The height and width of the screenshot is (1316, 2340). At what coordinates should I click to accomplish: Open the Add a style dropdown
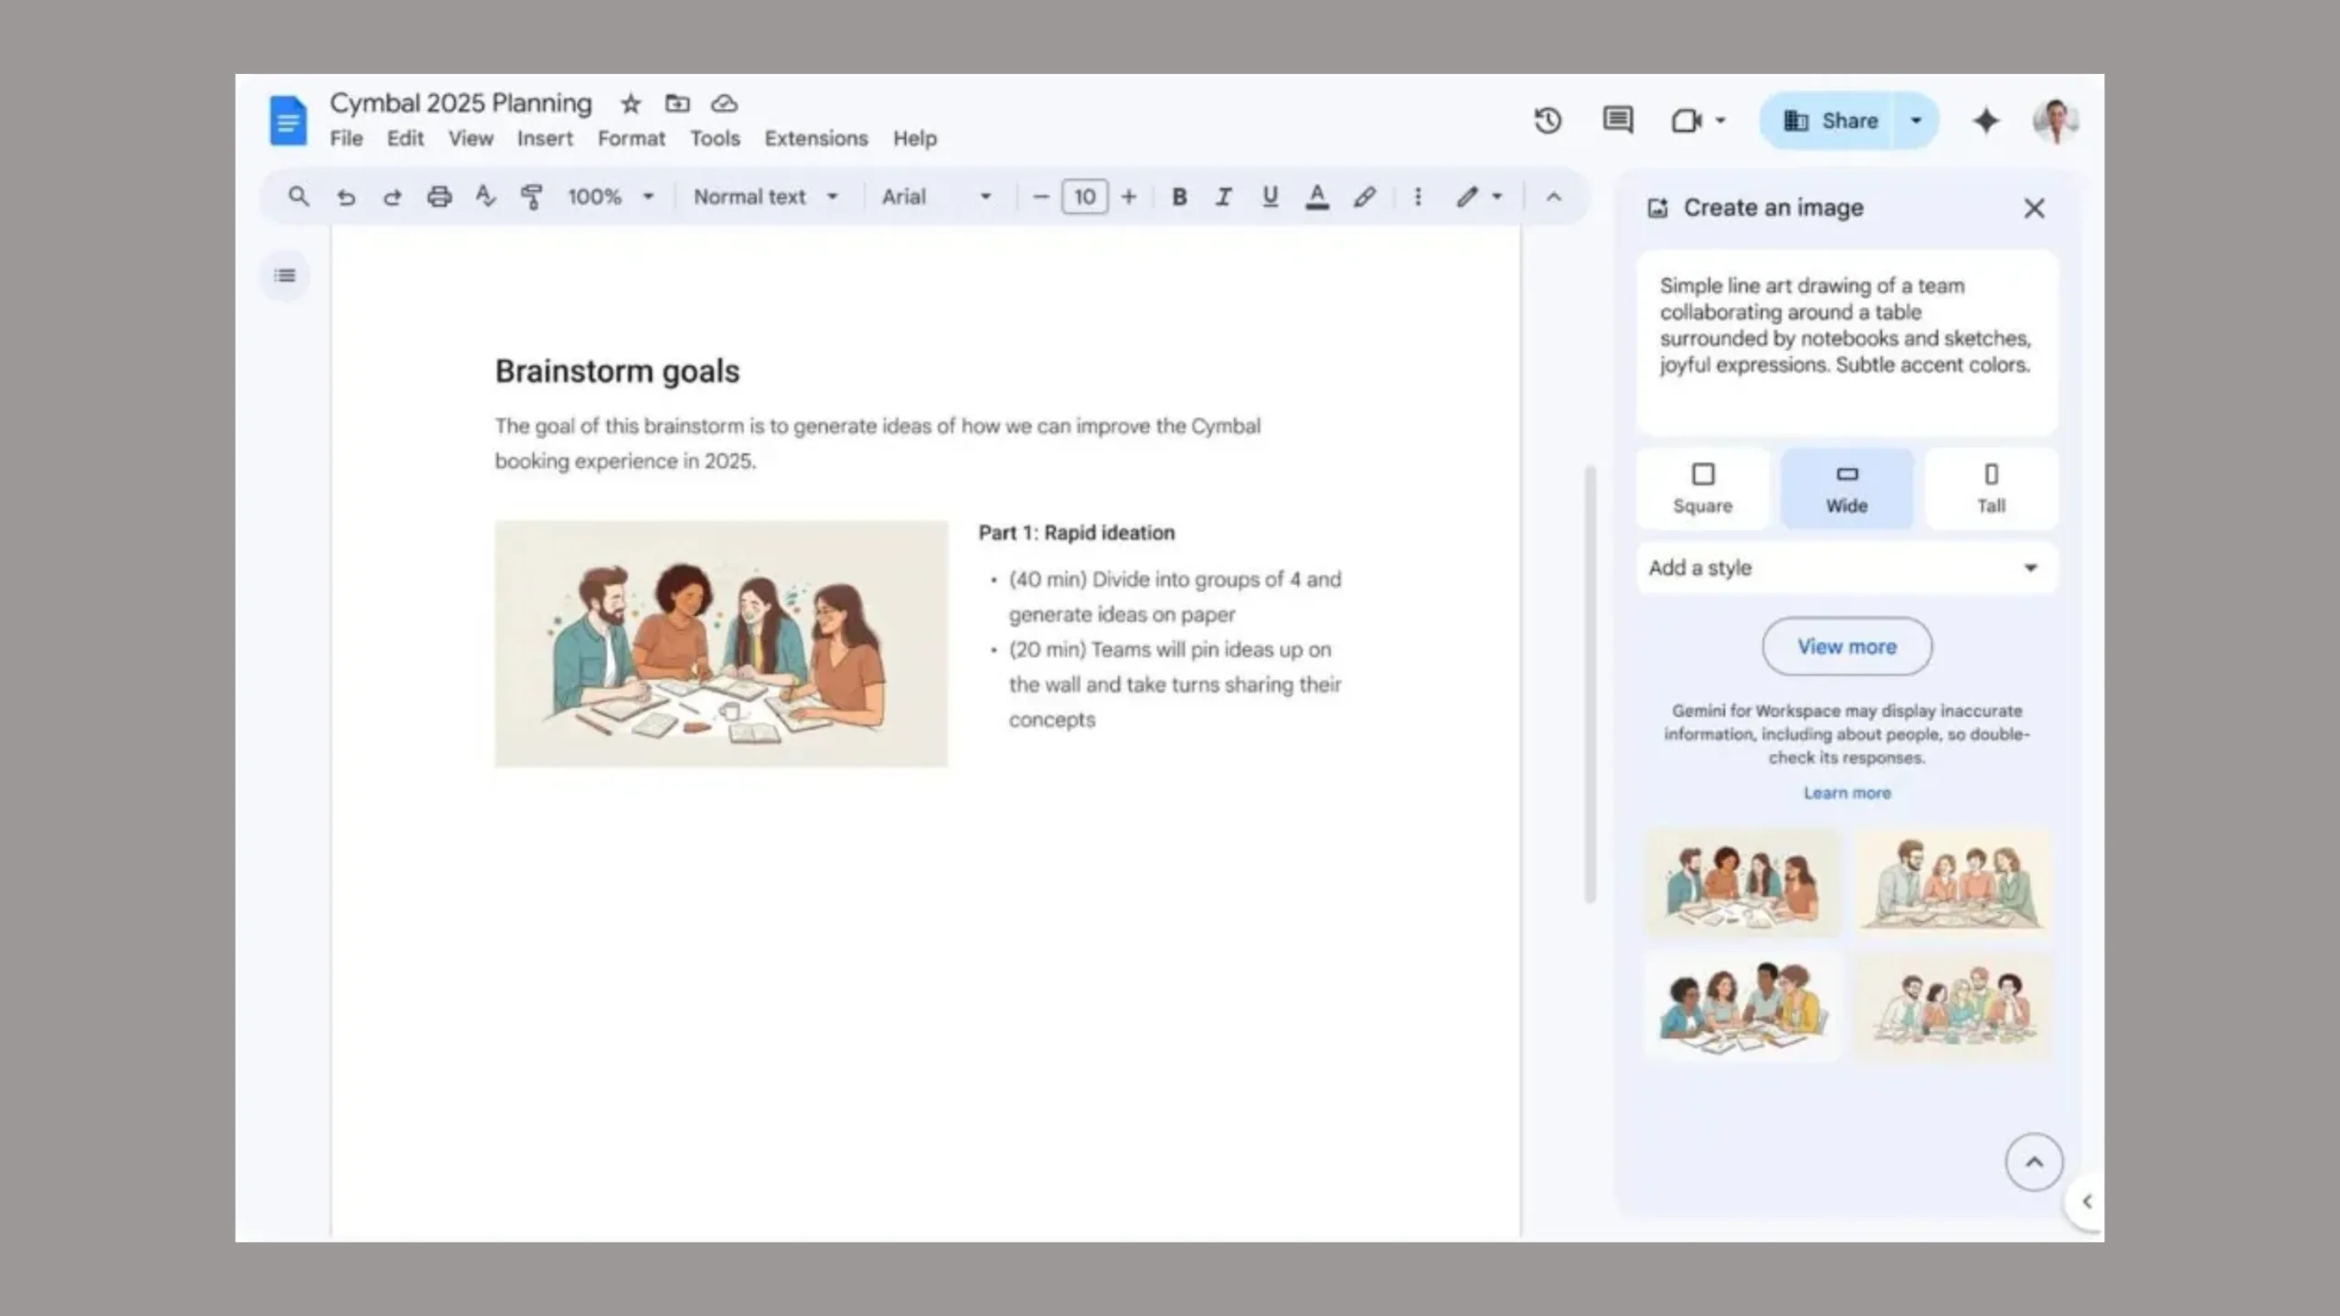(1846, 568)
